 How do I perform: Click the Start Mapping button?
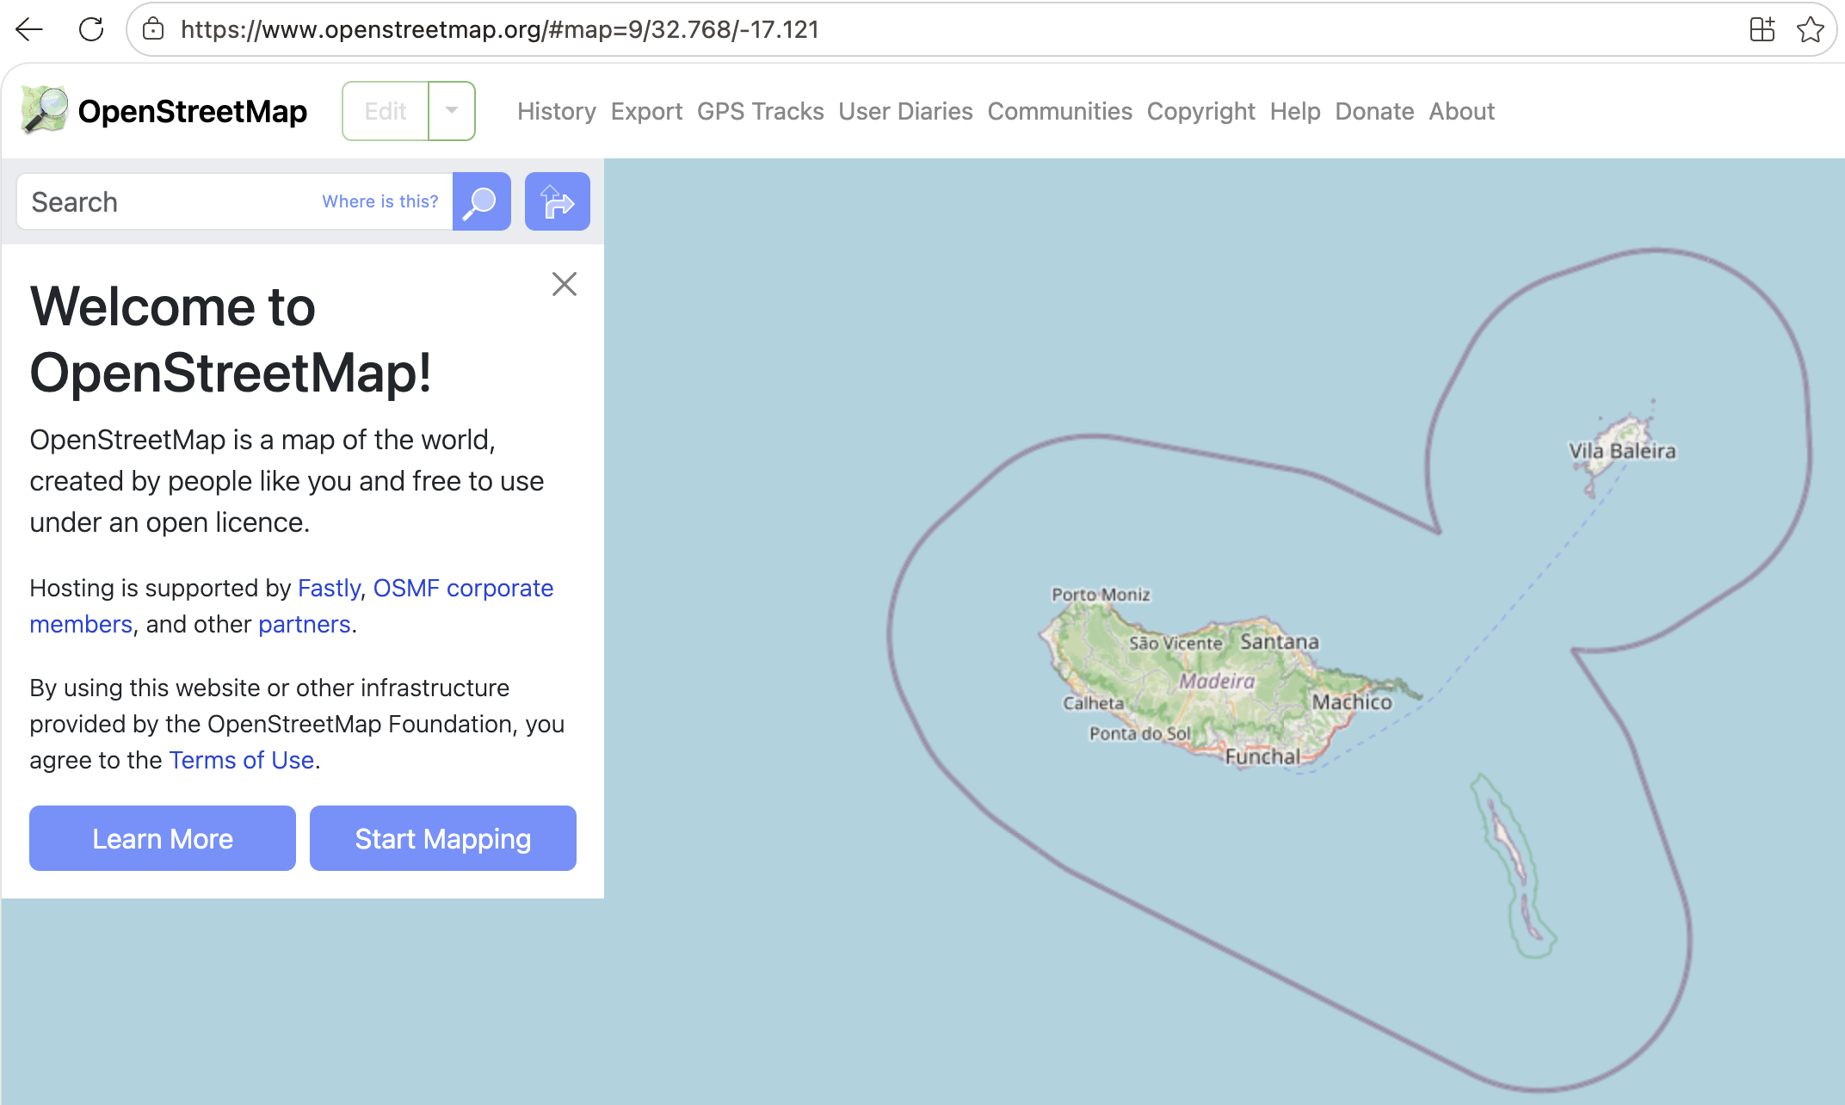click(x=443, y=838)
